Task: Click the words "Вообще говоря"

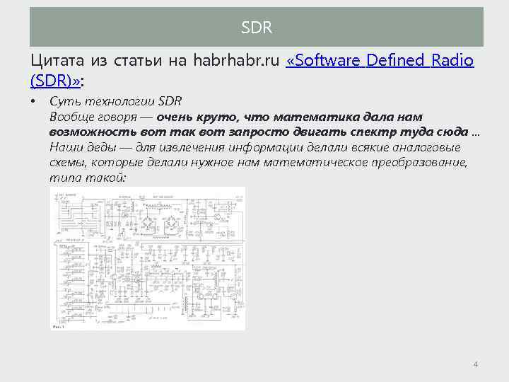Action: [x=93, y=117]
